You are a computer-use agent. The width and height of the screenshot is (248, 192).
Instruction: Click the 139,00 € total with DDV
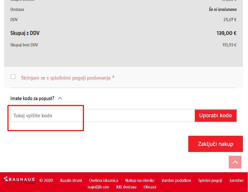[x=226, y=33]
